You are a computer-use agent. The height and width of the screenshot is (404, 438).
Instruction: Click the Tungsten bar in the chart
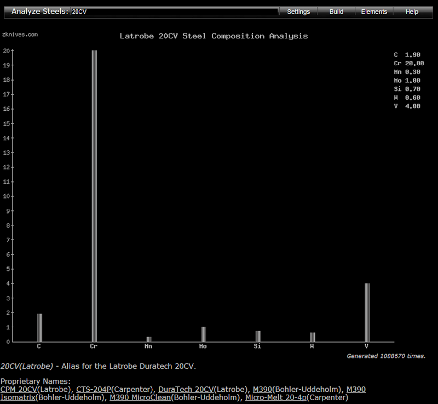pyautogui.click(x=313, y=337)
